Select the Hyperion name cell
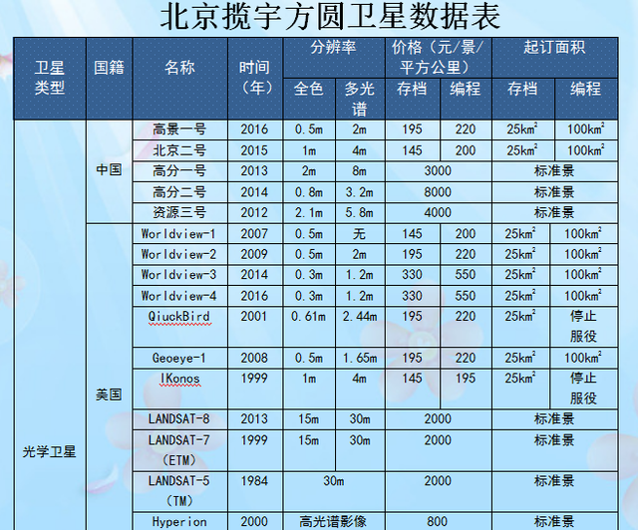638x530 pixels. [179, 522]
